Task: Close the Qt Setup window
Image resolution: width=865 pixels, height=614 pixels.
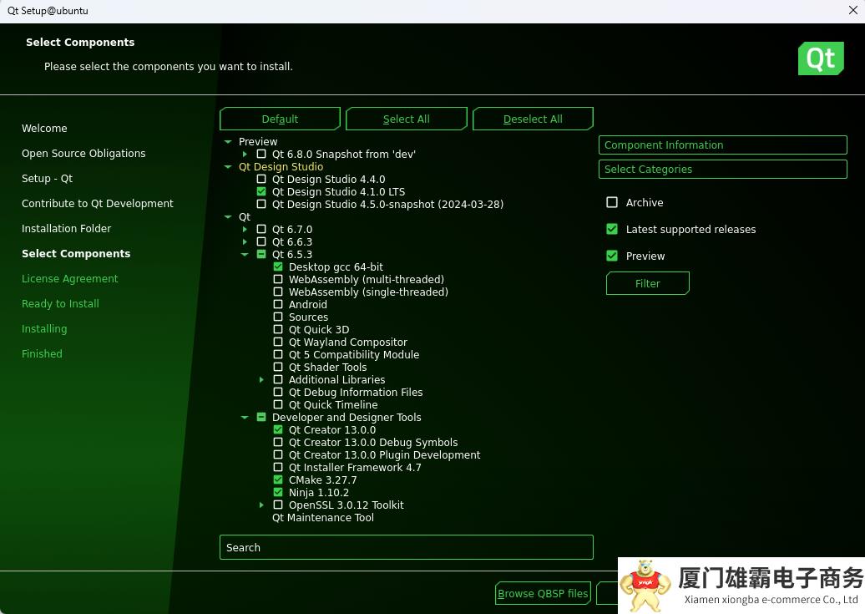Action: tap(852, 11)
